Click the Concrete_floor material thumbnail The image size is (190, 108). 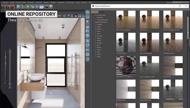click(126, 42)
